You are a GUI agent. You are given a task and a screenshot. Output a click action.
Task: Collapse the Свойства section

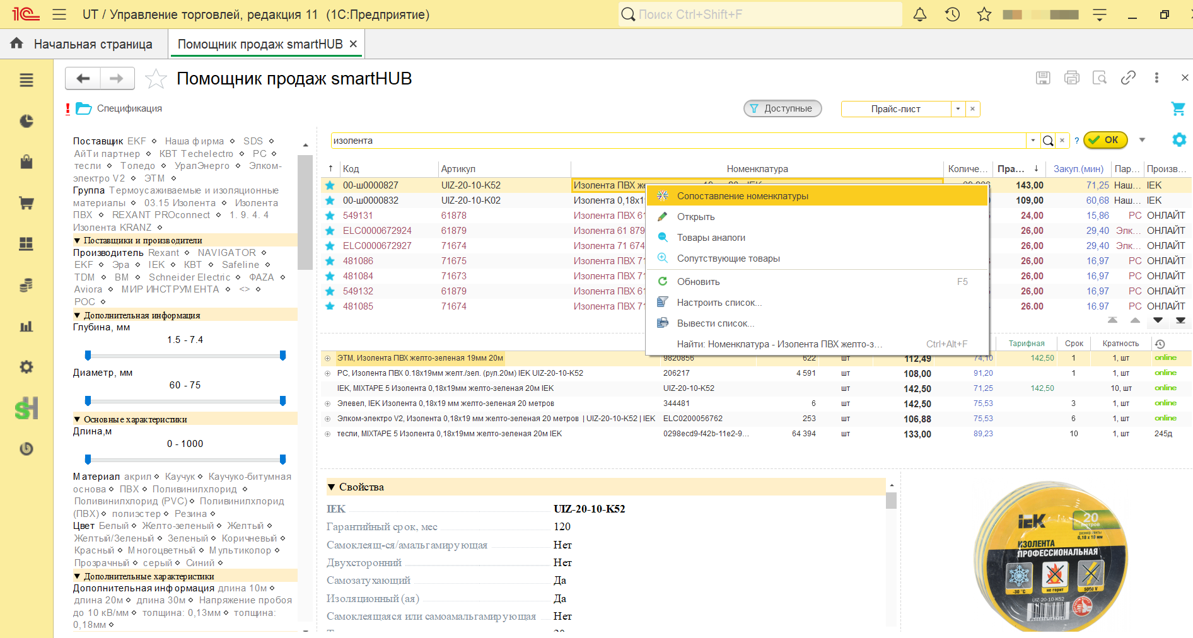(331, 487)
